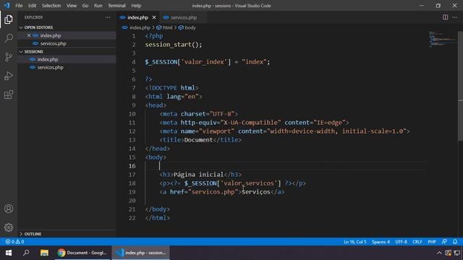
Task: Click the Explorer more actions ellipsis
Action: 108,17
